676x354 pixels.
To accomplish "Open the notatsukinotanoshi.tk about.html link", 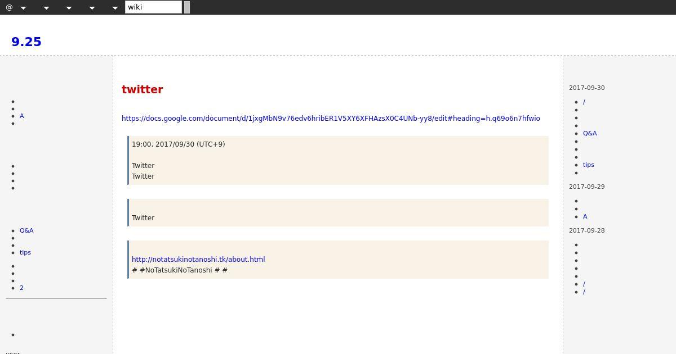I will tap(198, 260).
